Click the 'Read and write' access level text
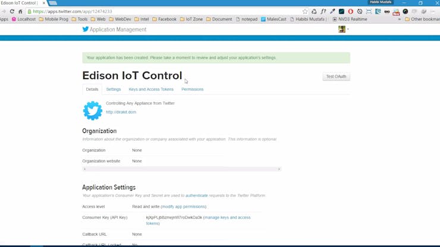Viewport: 440px width, 247px height. pos(146,207)
